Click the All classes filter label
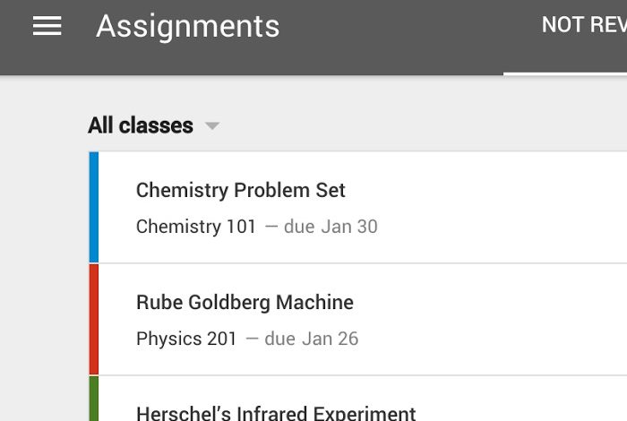This screenshot has width=627, height=421. pyautogui.click(x=141, y=125)
